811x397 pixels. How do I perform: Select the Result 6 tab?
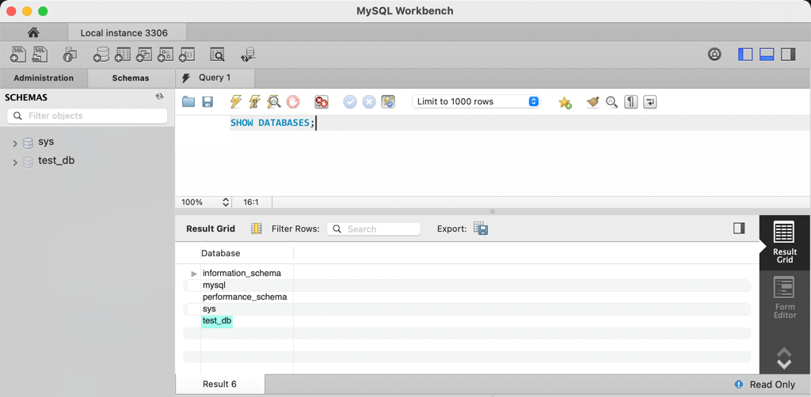coord(220,384)
